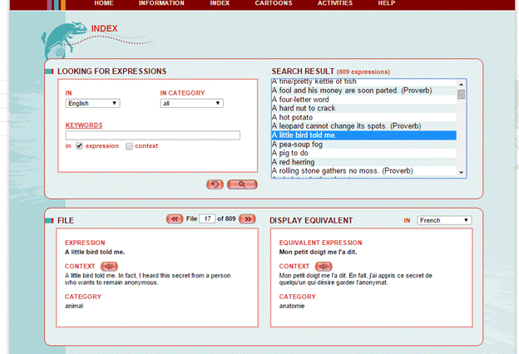
Task: Select 'A rolling stone gathers no moss' result
Action: 363,170
